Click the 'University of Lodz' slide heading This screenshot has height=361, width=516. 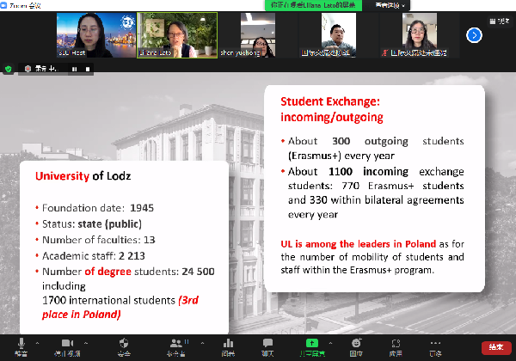click(x=83, y=176)
